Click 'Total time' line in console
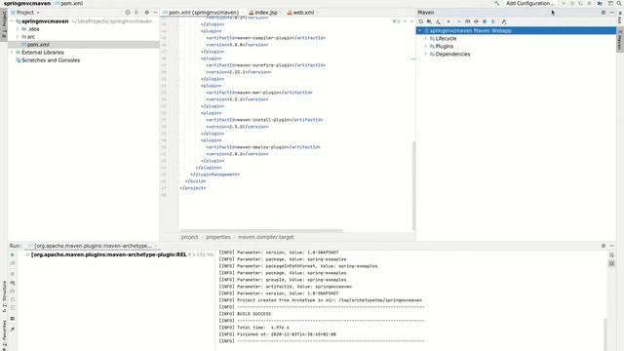 253,328
